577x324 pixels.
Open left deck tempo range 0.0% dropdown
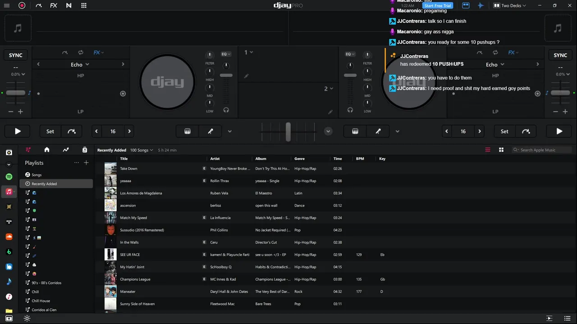pyautogui.click(x=18, y=74)
